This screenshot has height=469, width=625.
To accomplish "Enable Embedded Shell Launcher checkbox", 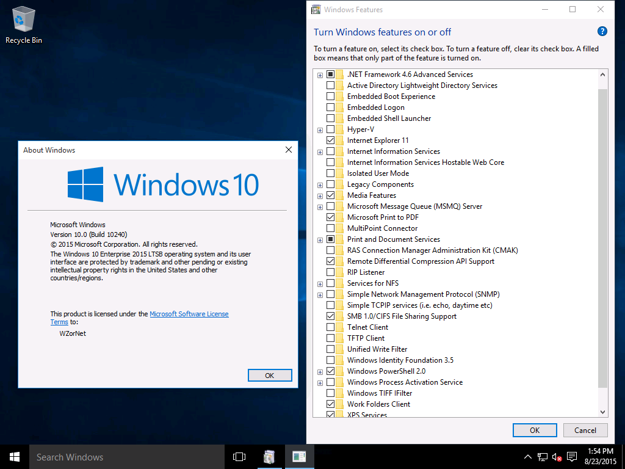I will coord(330,118).
